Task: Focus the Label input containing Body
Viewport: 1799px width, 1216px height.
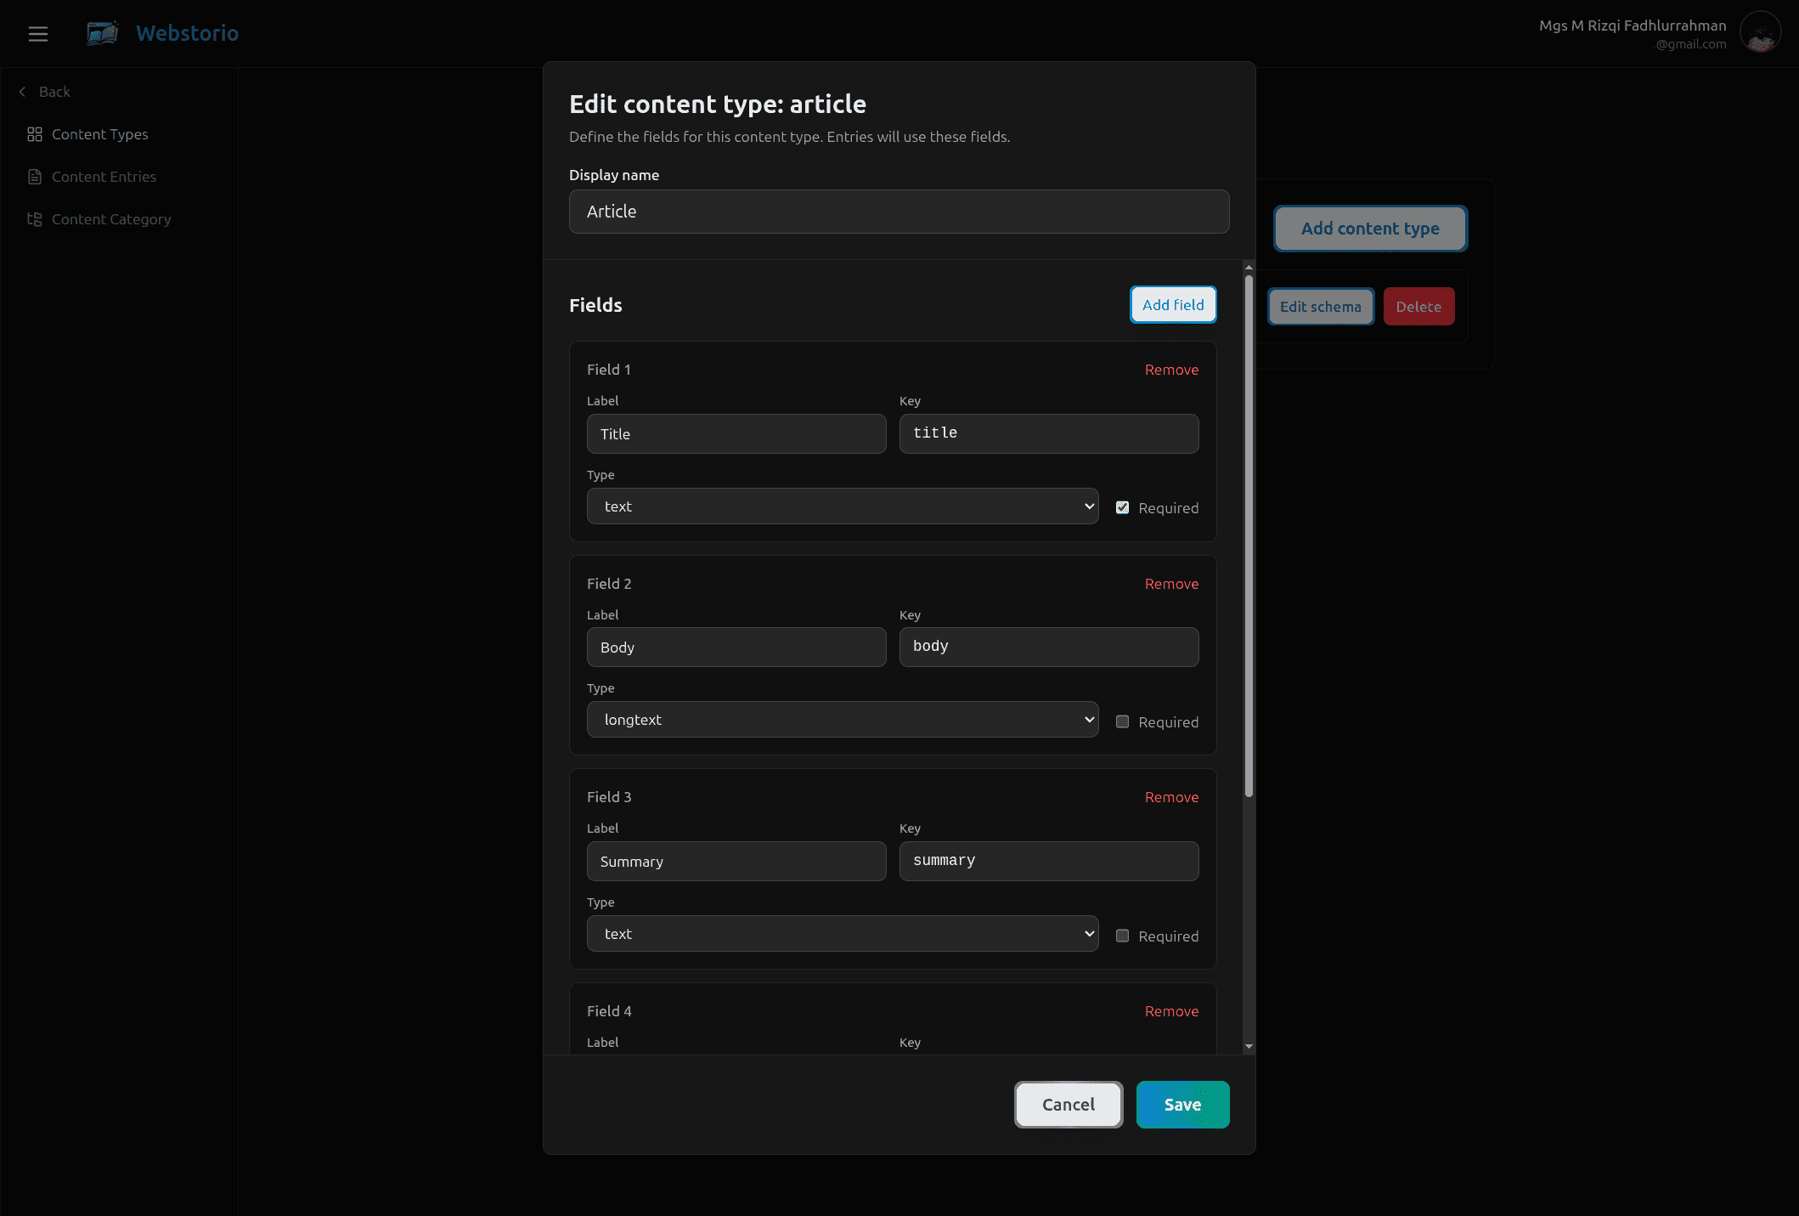Action: point(736,648)
